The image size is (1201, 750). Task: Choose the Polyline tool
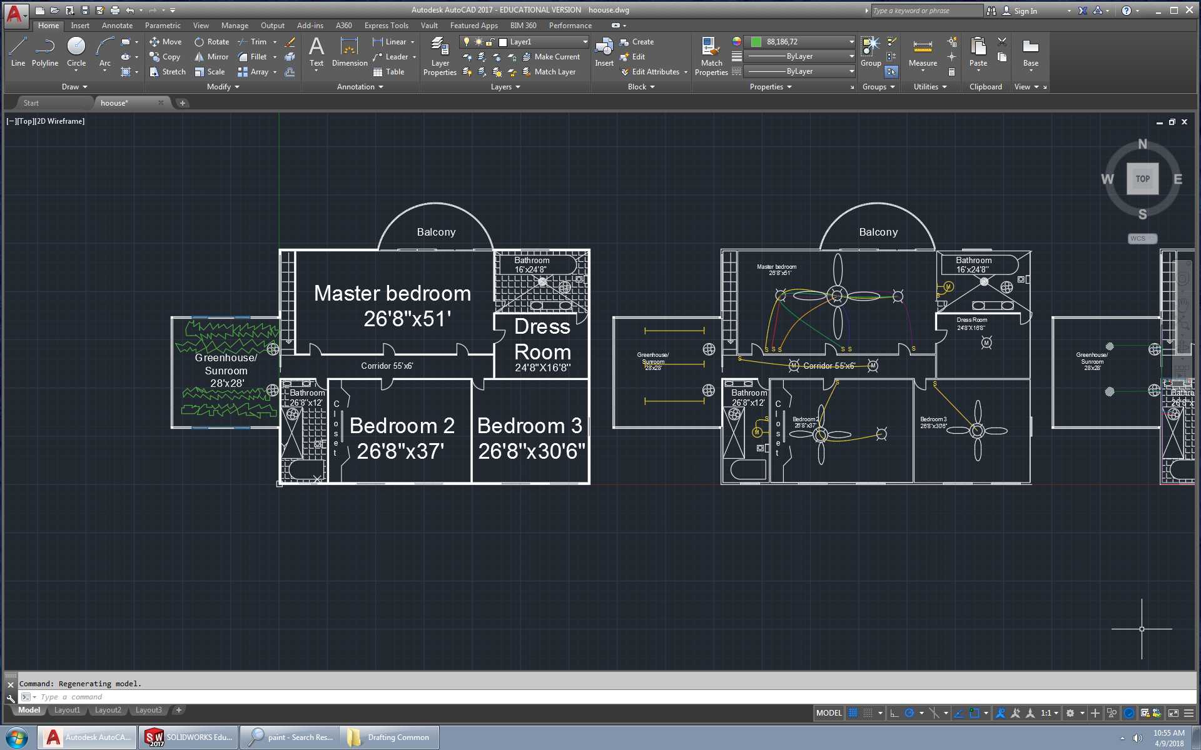pos(45,51)
